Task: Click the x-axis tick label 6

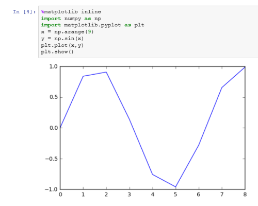Action: [x=199, y=195]
